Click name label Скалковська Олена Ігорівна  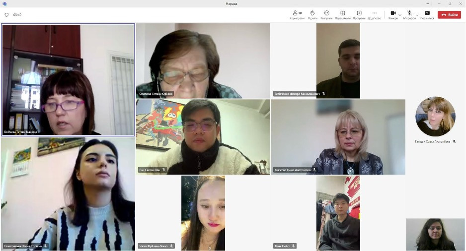click(x=23, y=246)
